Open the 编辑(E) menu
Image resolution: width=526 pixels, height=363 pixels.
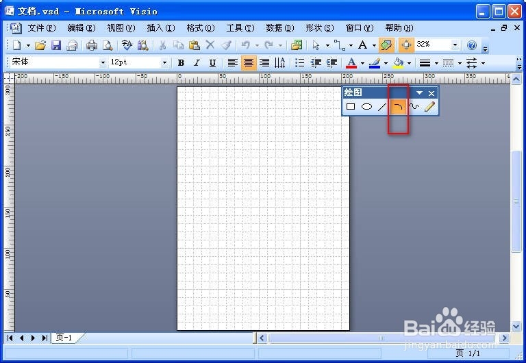[82, 28]
